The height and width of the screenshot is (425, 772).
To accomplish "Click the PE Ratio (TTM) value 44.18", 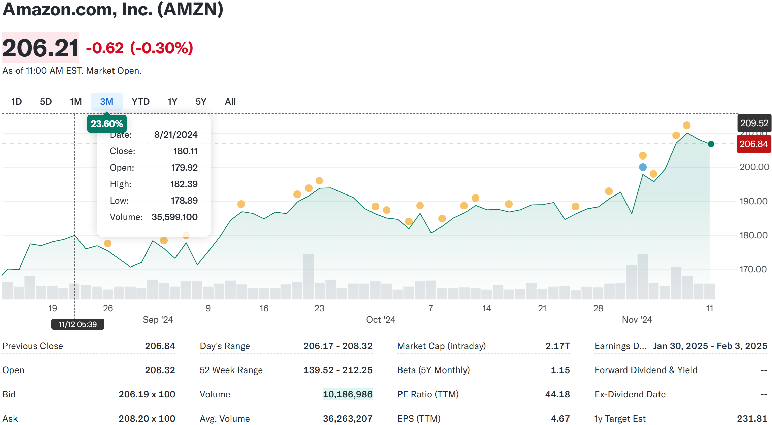I will coord(557,394).
